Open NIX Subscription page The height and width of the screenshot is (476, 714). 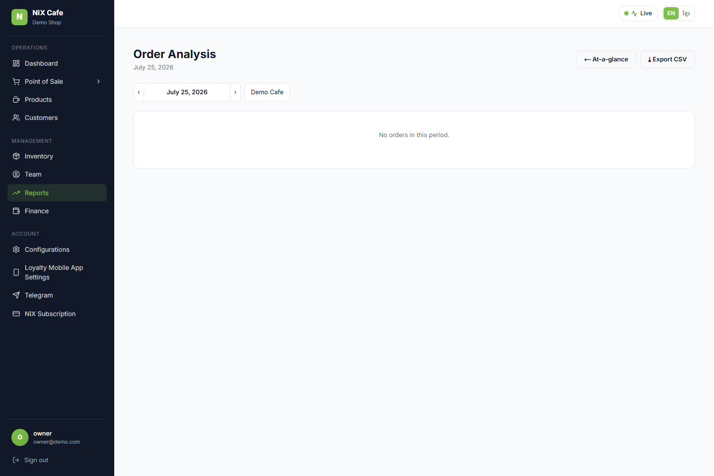click(57, 314)
